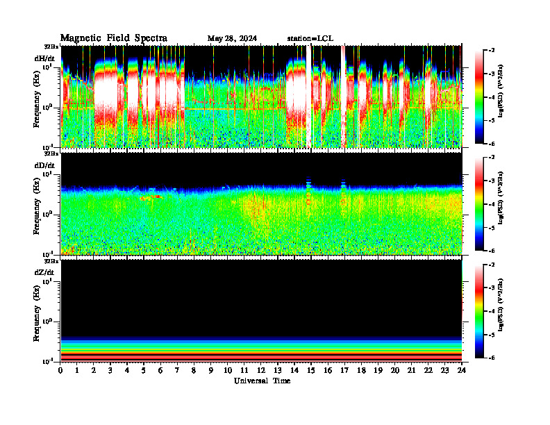
Task: Click the log(PSD) label beside dD/dt color bar
Action: coord(501,198)
